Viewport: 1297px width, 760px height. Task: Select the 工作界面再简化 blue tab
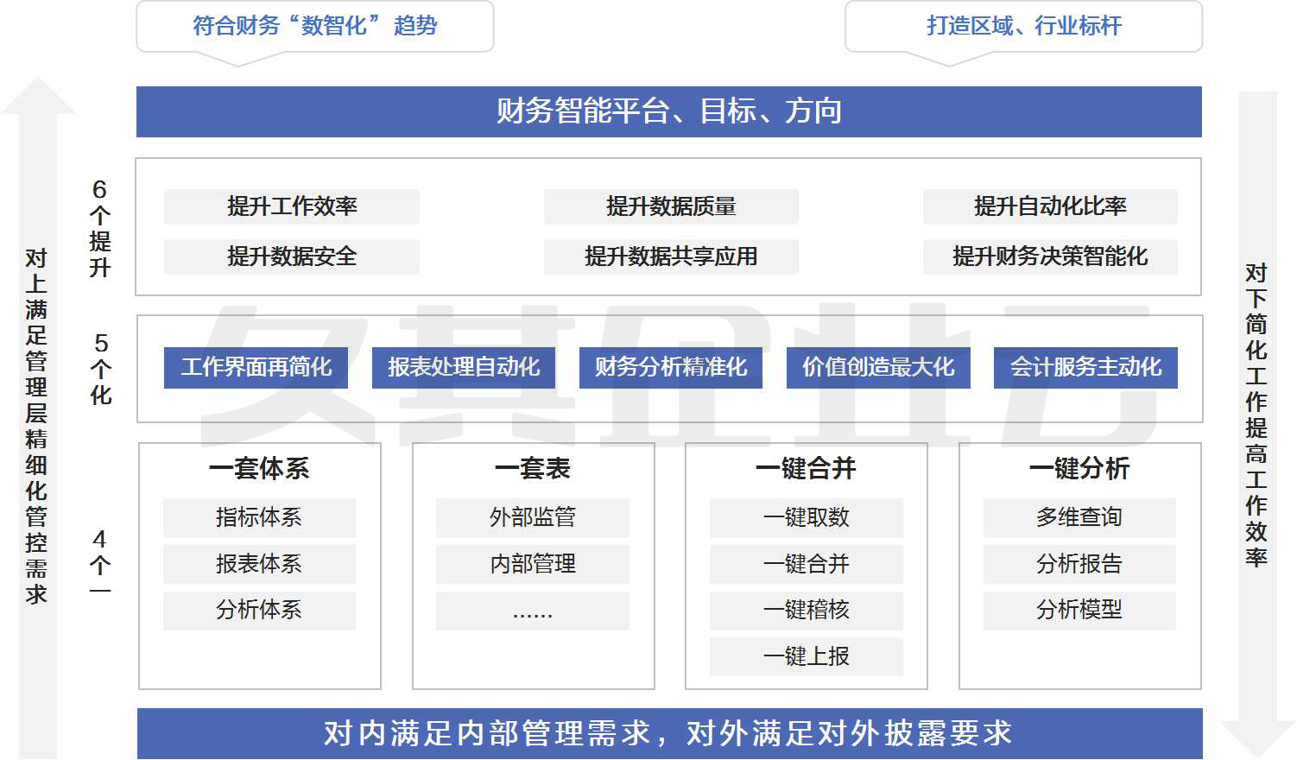pyautogui.click(x=256, y=368)
